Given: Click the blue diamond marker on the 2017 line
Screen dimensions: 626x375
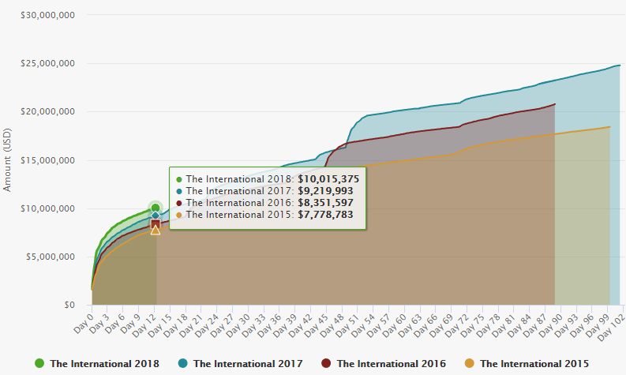Looking at the screenshot, I should coord(156,216).
